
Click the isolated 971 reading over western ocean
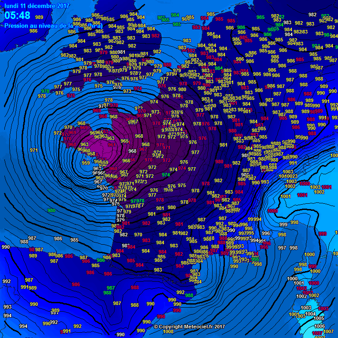tap(34, 150)
